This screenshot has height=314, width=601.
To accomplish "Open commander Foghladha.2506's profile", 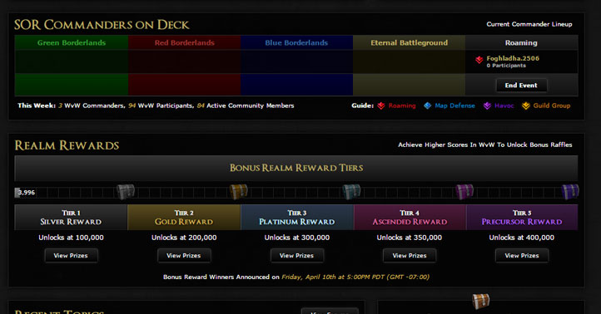I will pyautogui.click(x=513, y=58).
